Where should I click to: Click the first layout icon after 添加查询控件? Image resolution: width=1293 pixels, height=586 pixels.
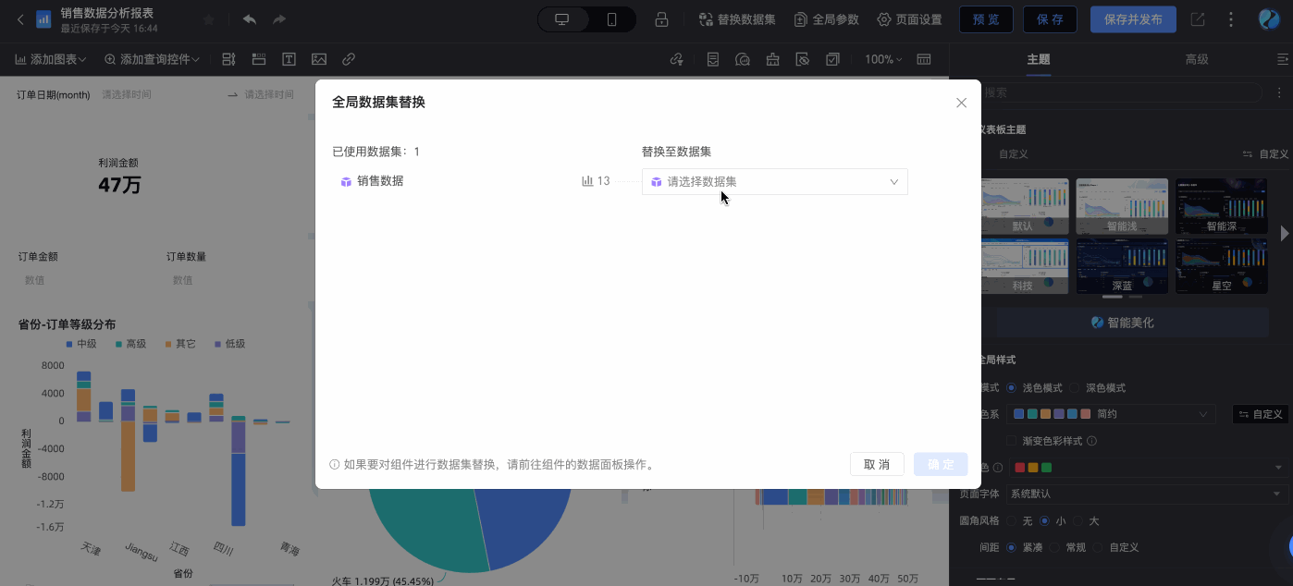click(228, 59)
